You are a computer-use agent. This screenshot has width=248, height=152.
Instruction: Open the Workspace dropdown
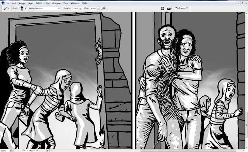coord(181,8)
